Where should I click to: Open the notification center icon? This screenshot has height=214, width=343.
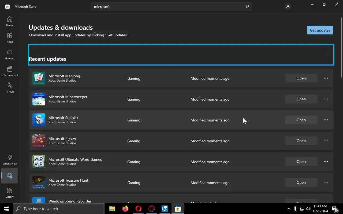point(335,209)
